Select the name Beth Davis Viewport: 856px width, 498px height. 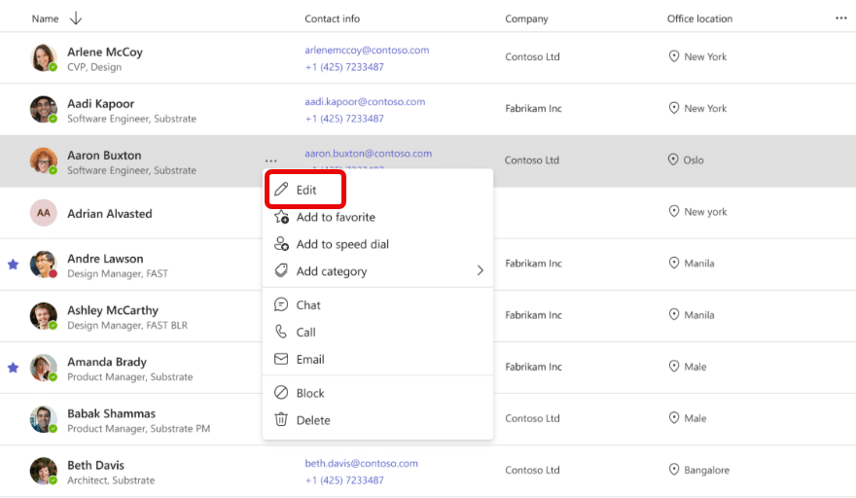point(95,465)
